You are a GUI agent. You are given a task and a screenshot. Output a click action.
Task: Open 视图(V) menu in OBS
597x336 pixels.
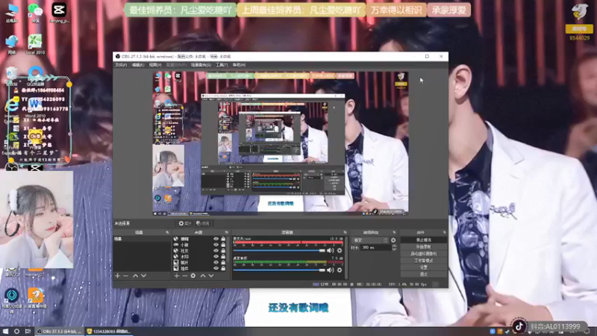[x=155, y=65]
